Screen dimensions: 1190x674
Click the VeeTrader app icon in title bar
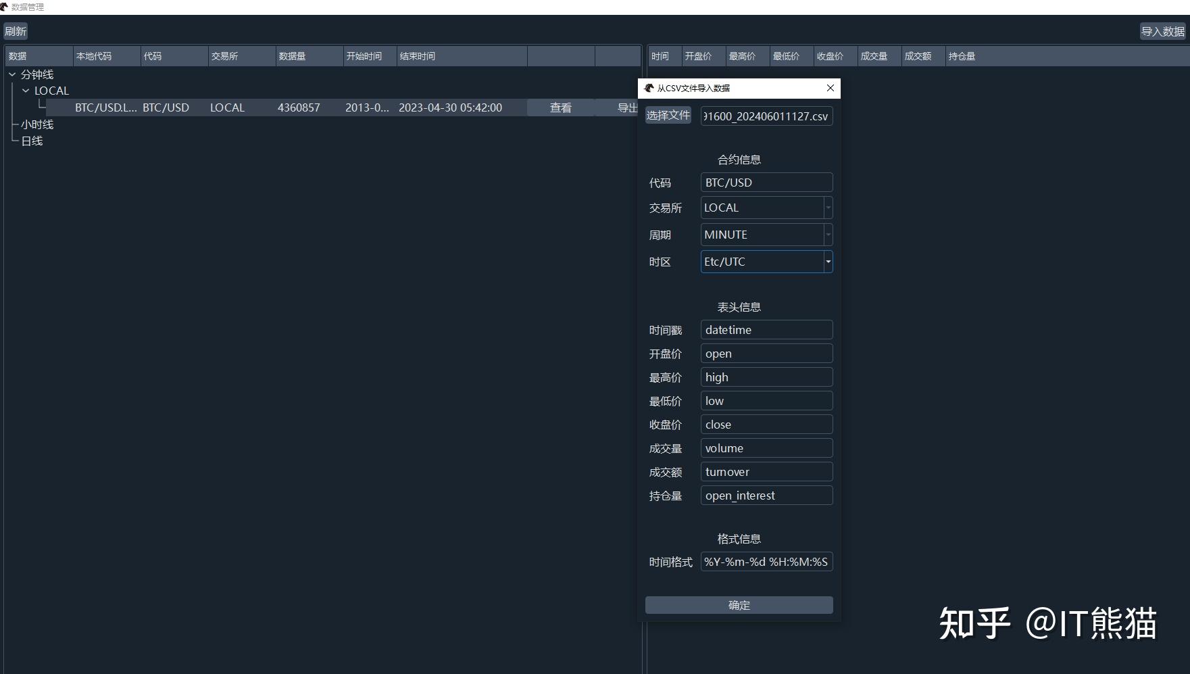point(6,7)
